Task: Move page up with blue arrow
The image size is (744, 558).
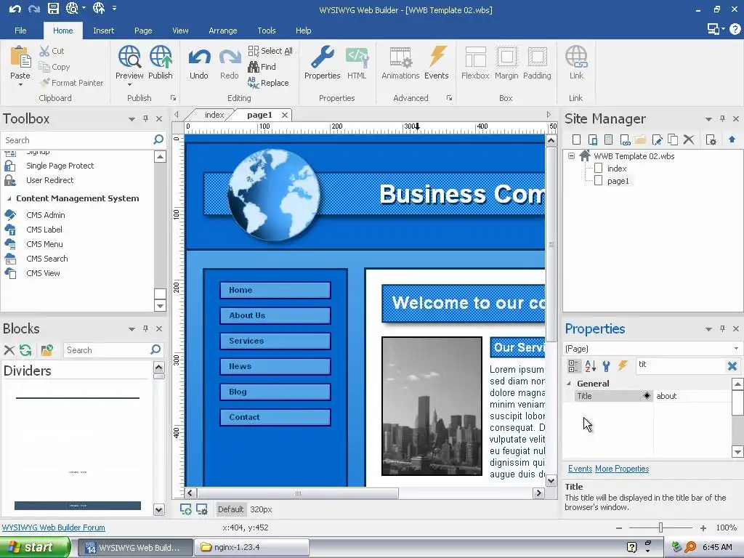Action: [x=732, y=139]
